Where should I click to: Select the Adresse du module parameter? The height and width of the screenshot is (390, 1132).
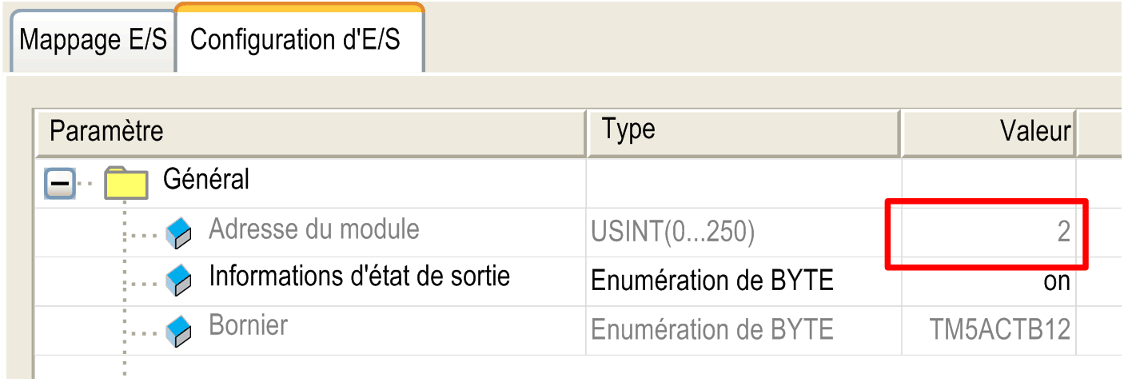(x=313, y=229)
